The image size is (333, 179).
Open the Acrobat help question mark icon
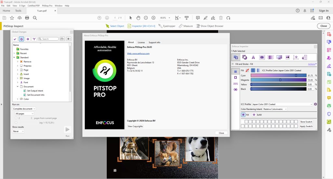click(298, 11)
